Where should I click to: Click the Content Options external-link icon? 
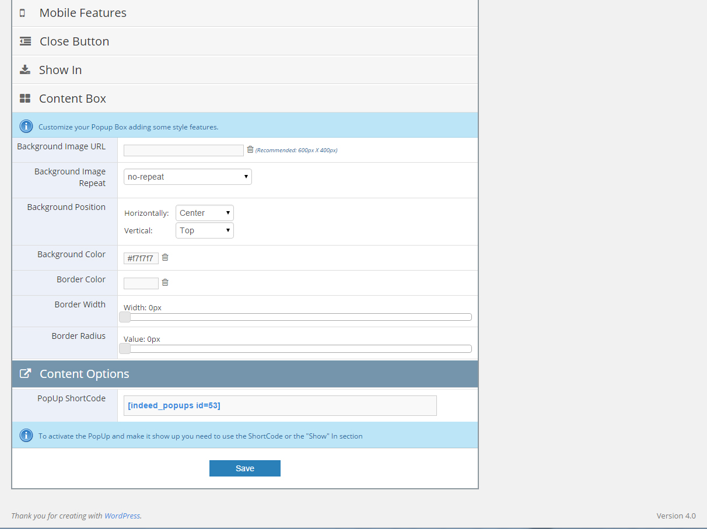[x=25, y=374]
